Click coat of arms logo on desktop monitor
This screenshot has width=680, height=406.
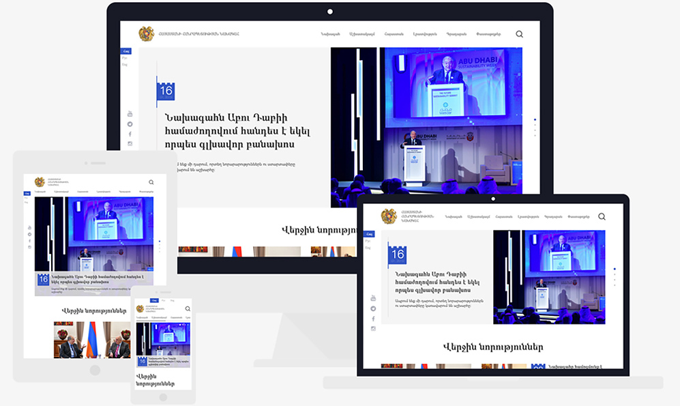(146, 34)
